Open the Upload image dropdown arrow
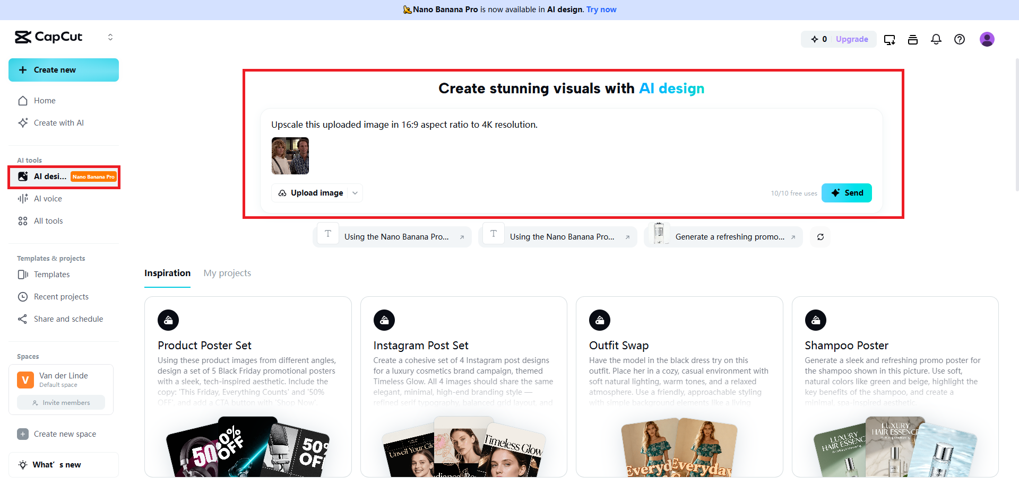 (355, 193)
